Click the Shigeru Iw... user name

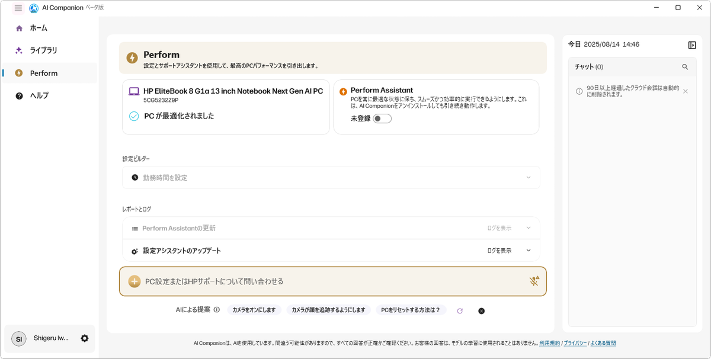[x=51, y=338]
